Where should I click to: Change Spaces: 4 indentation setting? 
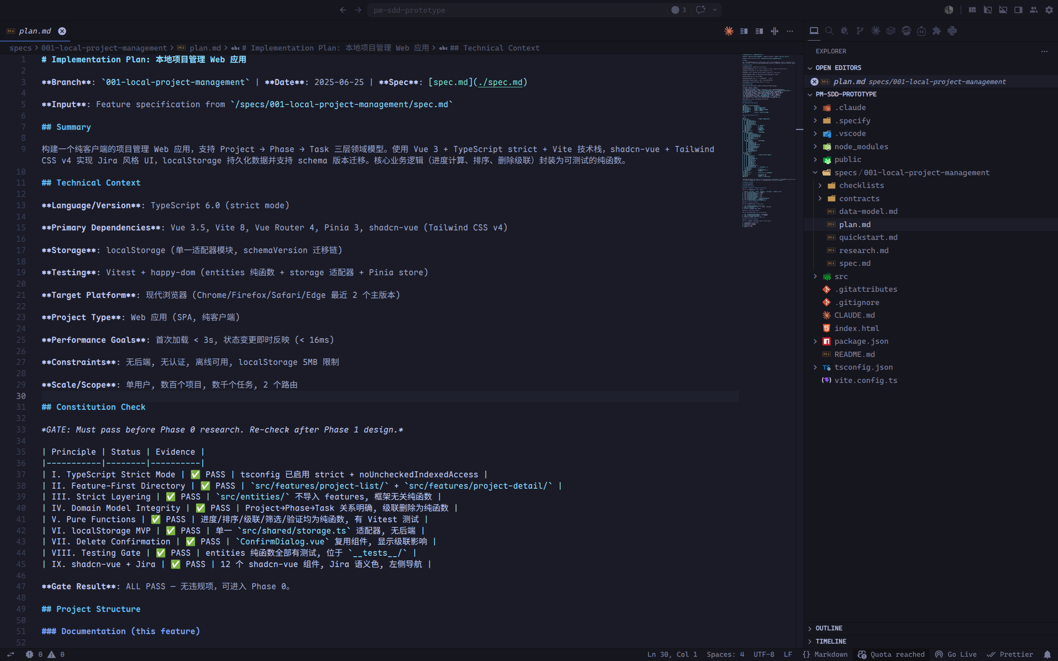[x=725, y=654]
